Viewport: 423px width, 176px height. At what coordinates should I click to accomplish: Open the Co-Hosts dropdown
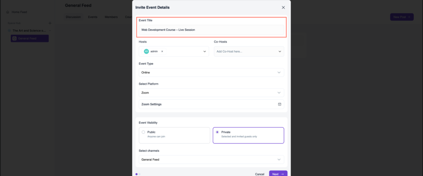tap(280, 52)
